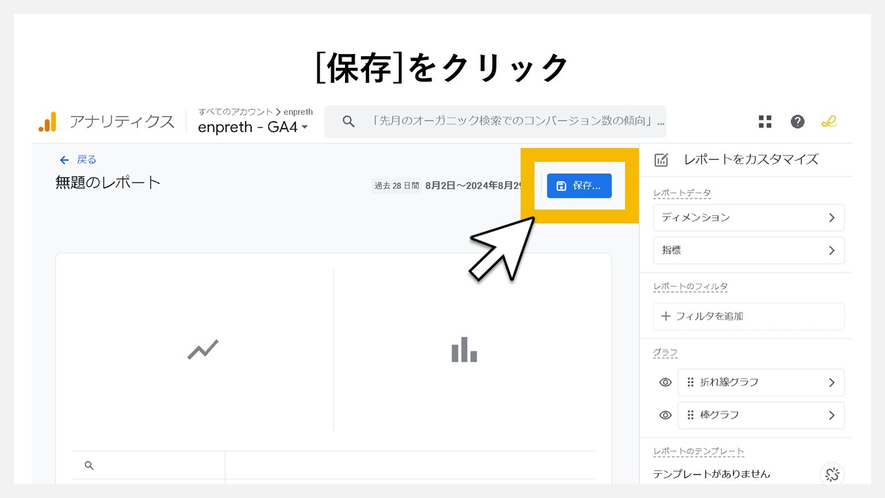The image size is (885, 498).
Task: Click the customize report pencil icon
Action: point(661,159)
